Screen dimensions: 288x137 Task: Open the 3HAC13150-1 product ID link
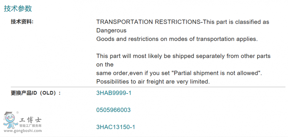116,127
